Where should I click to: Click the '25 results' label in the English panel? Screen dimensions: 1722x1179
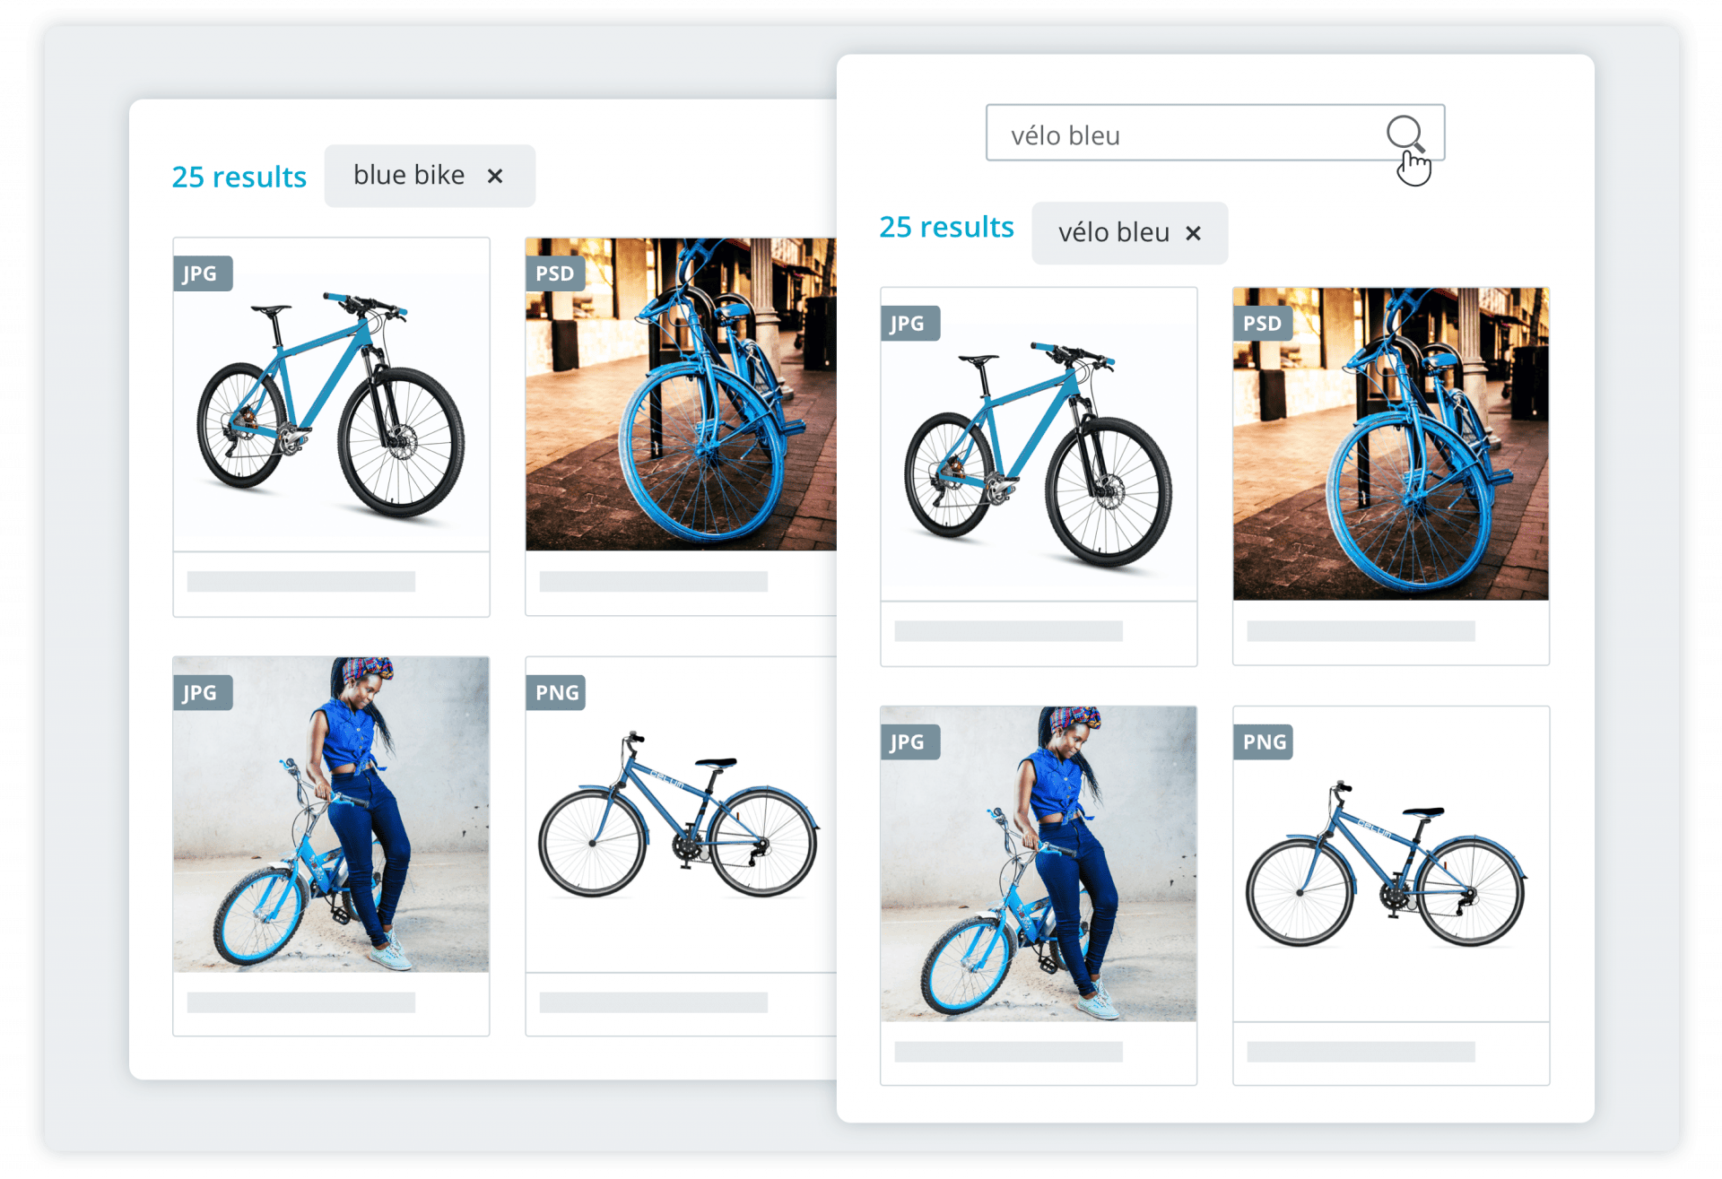239,177
